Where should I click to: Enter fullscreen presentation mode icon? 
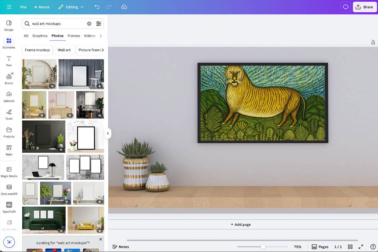361,247
